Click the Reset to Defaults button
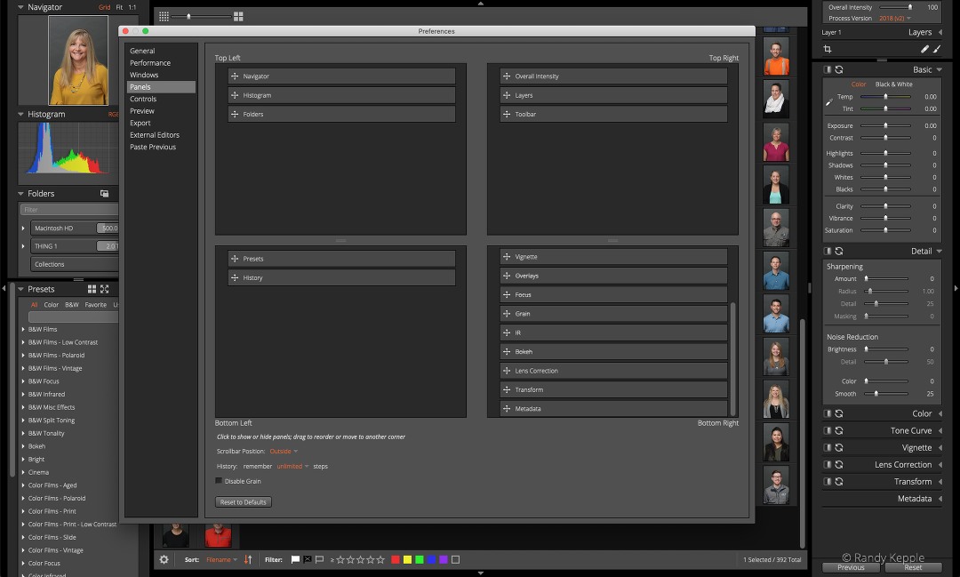The height and width of the screenshot is (577, 960). tap(243, 501)
